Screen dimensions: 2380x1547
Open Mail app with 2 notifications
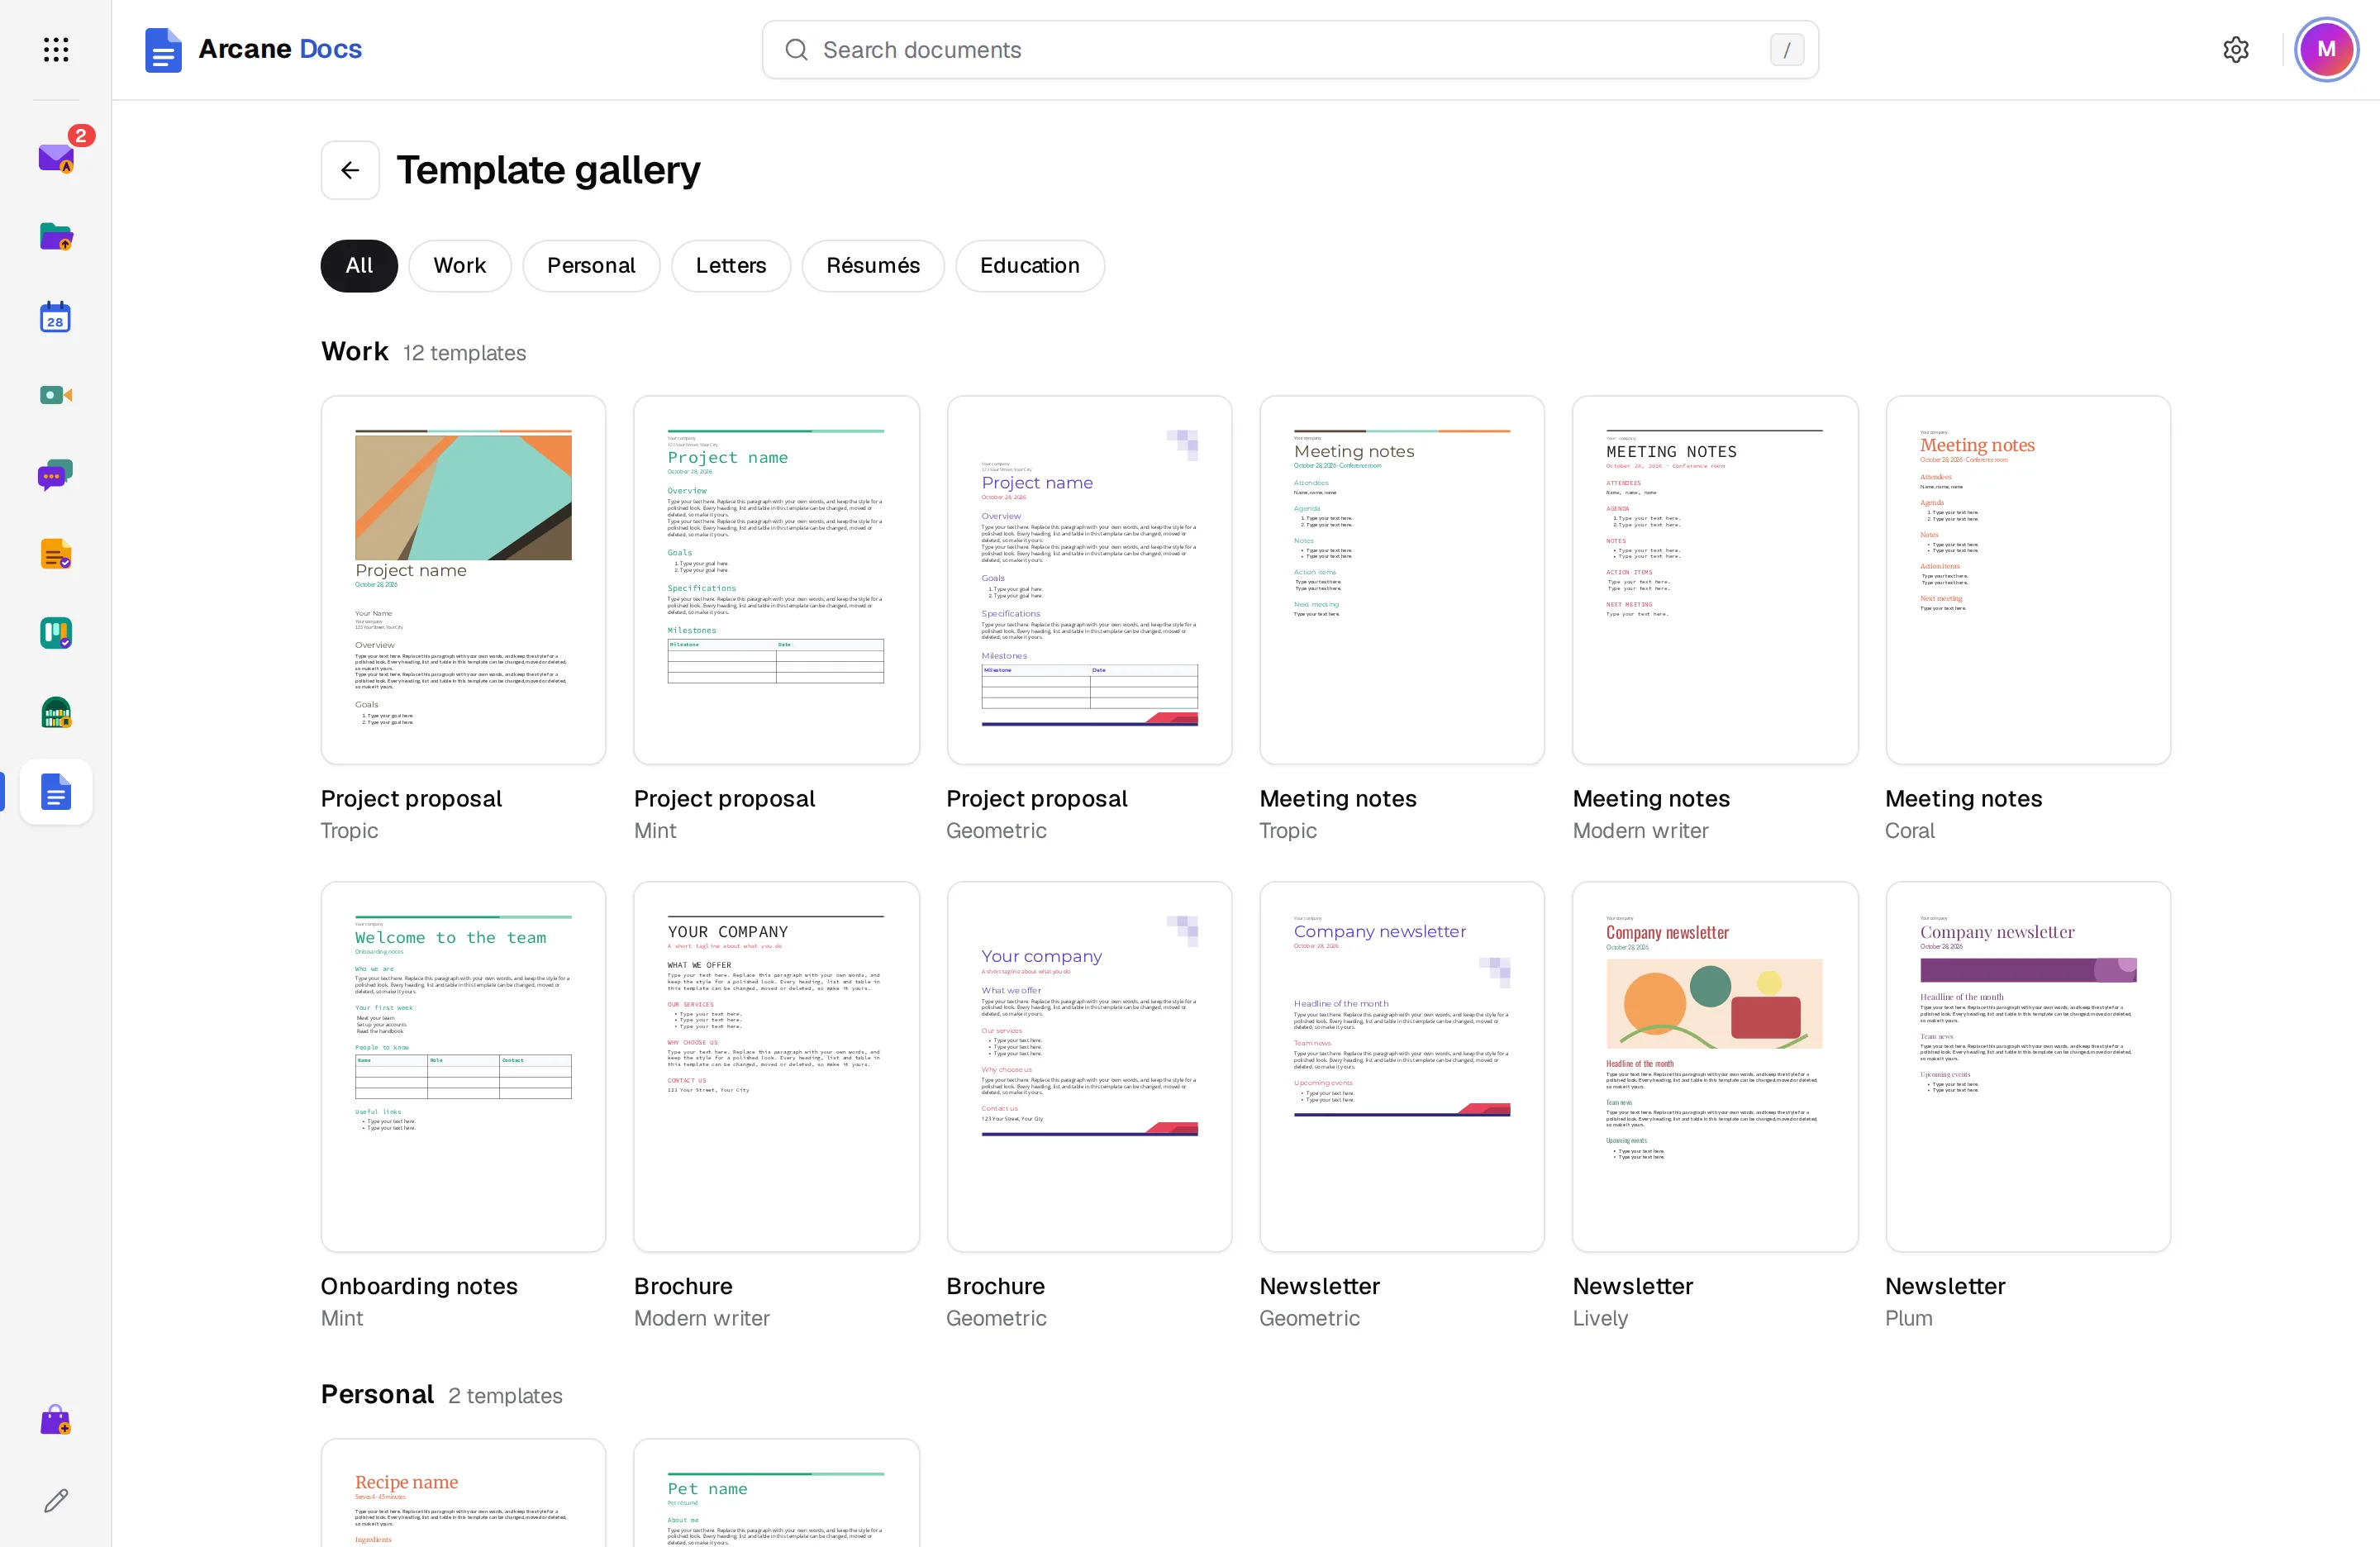click(x=56, y=157)
